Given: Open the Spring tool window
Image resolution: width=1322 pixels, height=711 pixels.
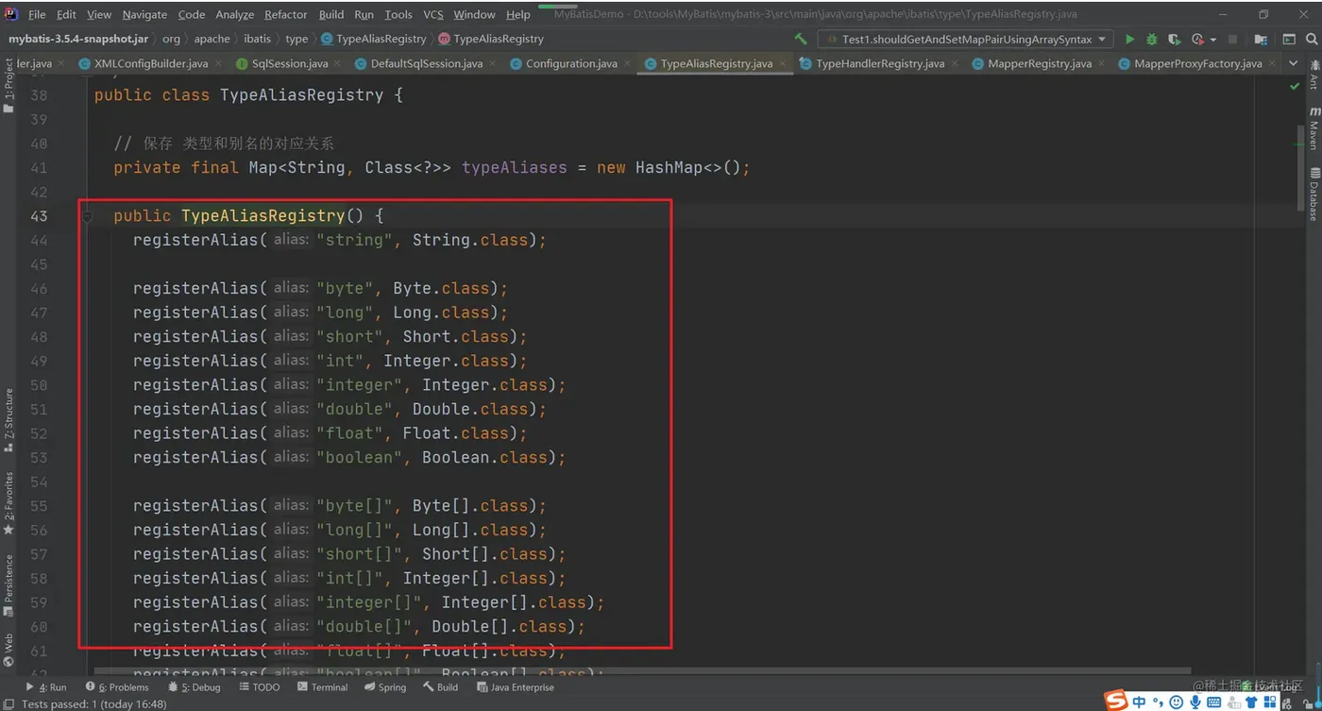Looking at the screenshot, I should [384, 687].
